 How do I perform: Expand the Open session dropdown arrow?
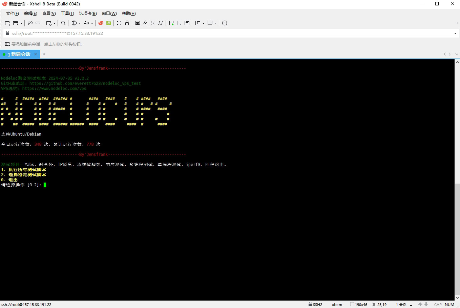click(x=21, y=23)
